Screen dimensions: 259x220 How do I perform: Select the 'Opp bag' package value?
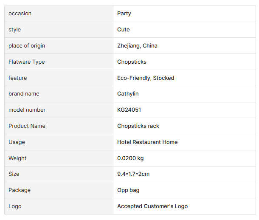click(128, 190)
